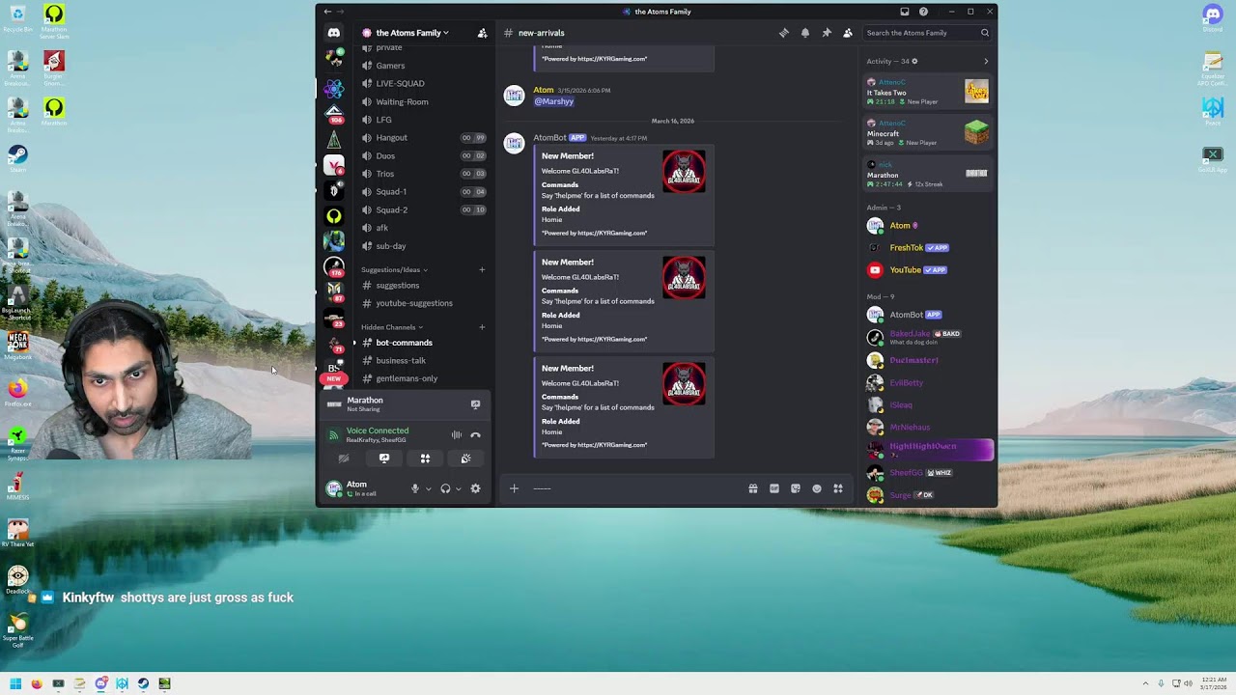The width and height of the screenshot is (1236, 695).
Task: Open the Threads icon in channel header
Action: [x=784, y=33]
